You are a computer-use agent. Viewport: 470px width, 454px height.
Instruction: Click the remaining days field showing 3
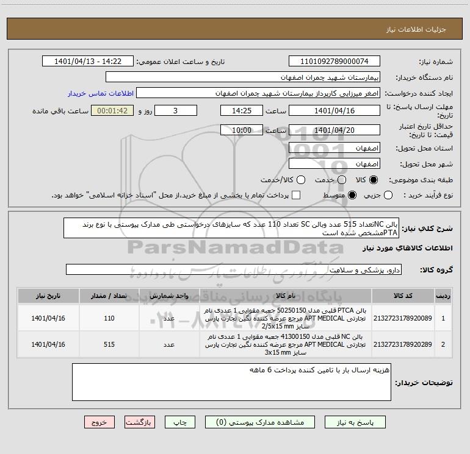coord(176,110)
